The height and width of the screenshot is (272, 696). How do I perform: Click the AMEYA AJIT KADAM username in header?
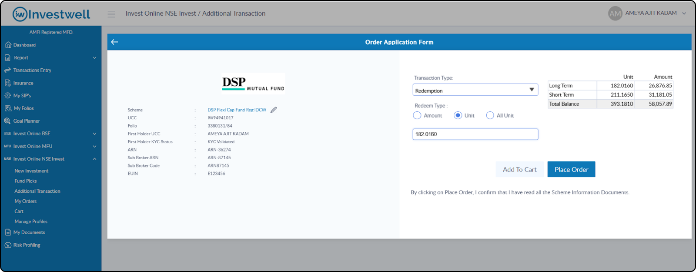coord(651,13)
